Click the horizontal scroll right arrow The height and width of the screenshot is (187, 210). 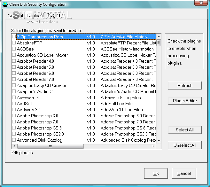pyautogui.click(x=153, y=146)
